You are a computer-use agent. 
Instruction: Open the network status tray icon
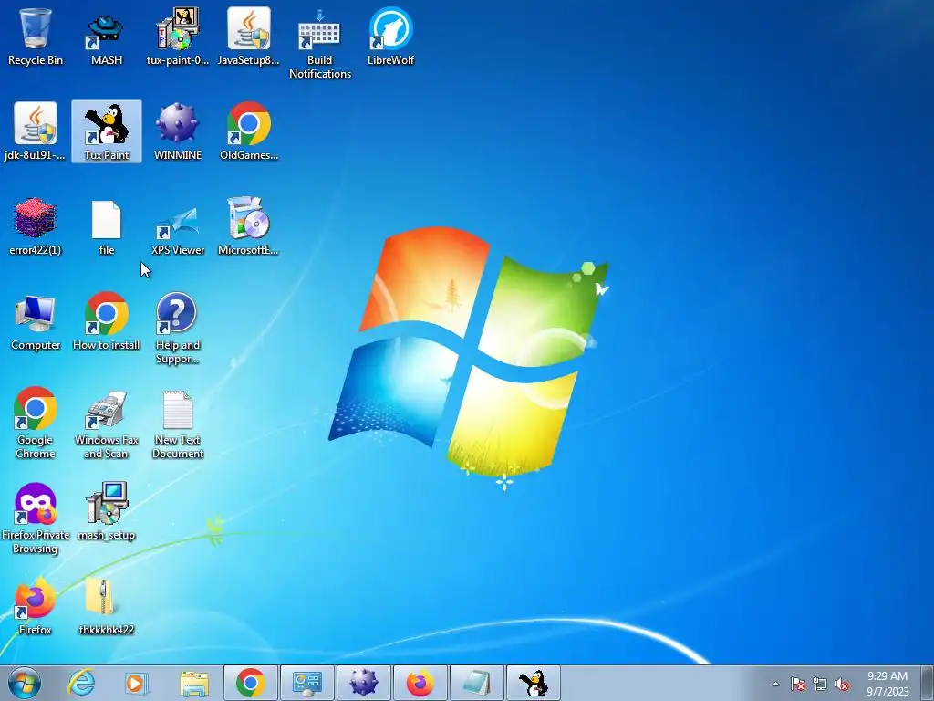pos(820,684)
